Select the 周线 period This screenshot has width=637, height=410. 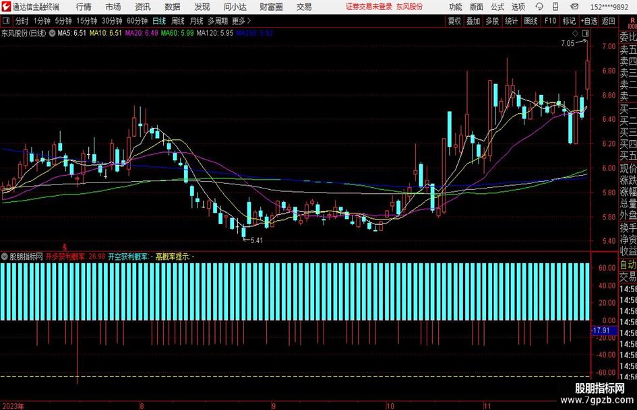[178, 21]
